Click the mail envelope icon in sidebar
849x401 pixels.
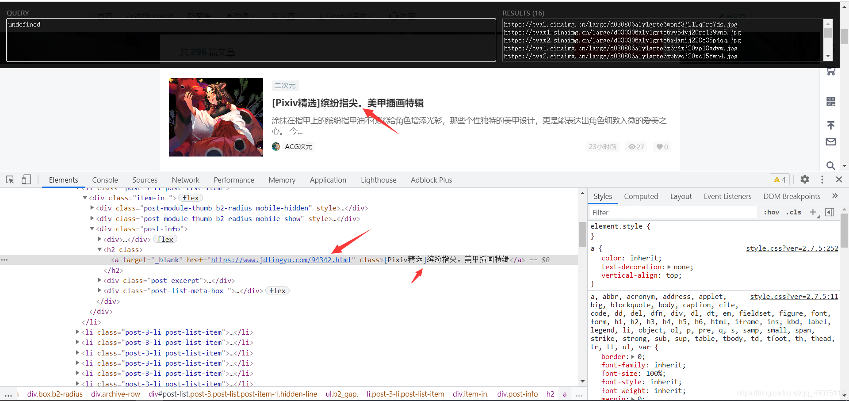pos(831,142)
